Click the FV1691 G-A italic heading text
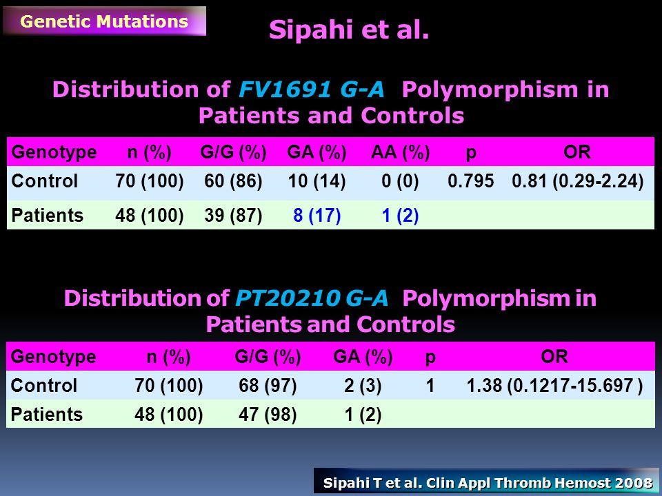 312,90
